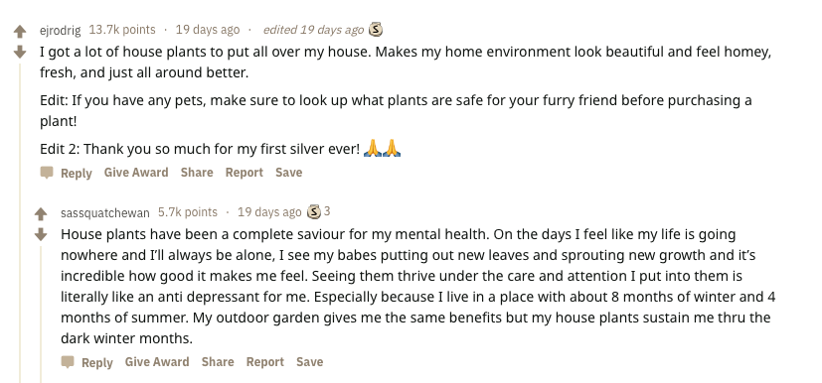
Task: Downvote ejrodrig's house plants comment
Action: pos(20,52)
